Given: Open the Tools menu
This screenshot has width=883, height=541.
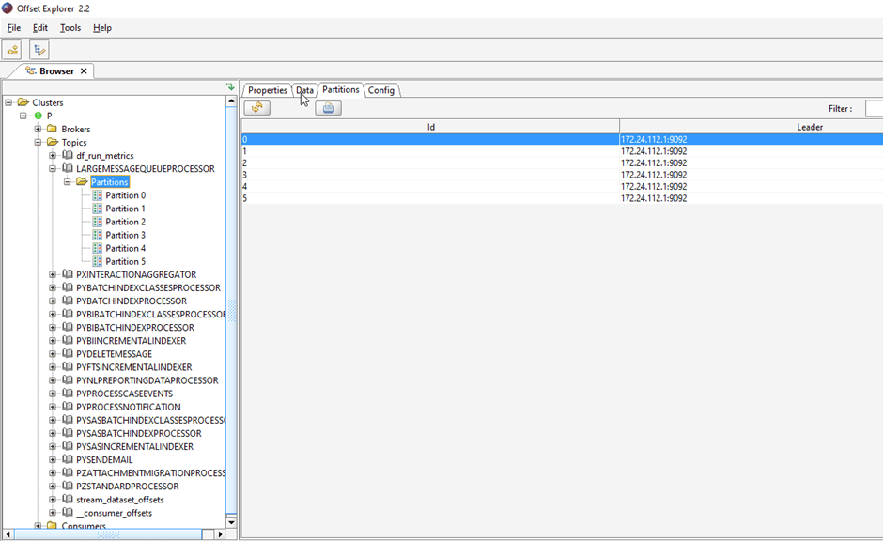Looking at the screenshot, I should click(x=70, y=28).
